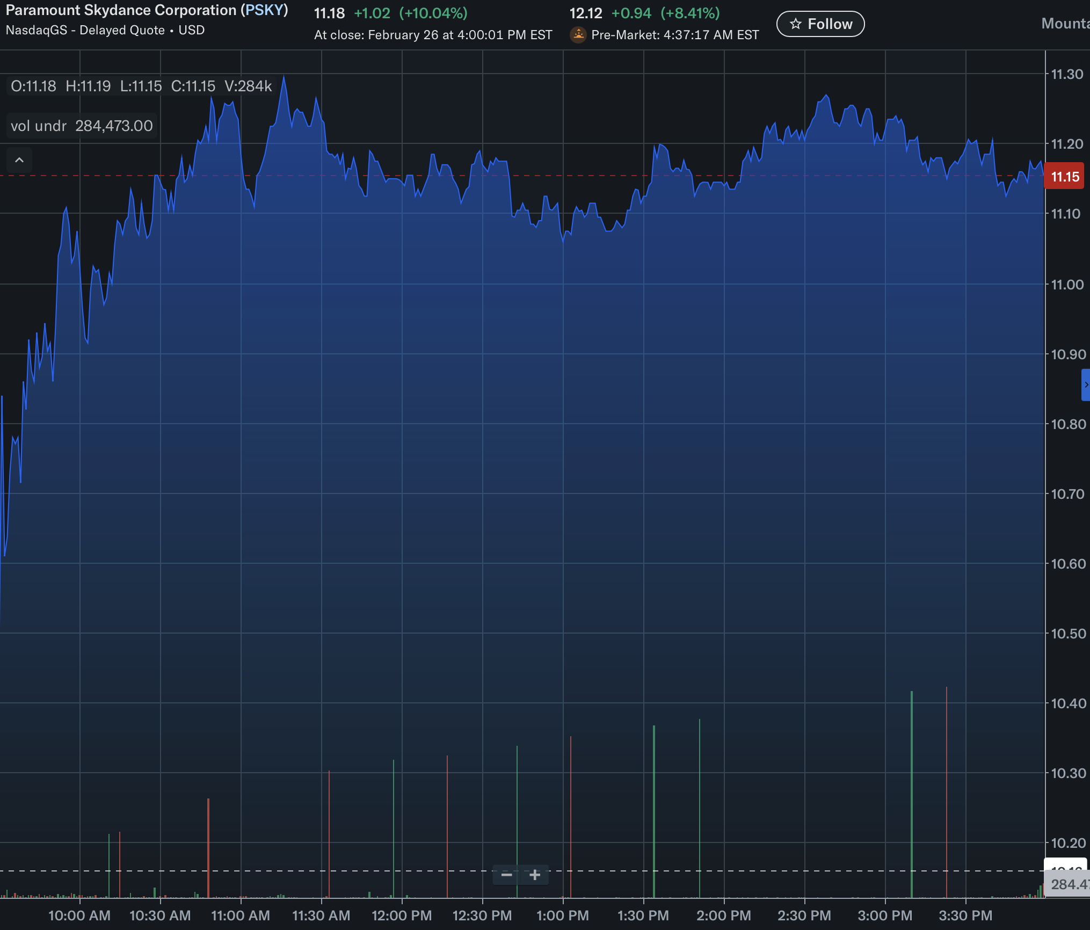1090x930 pixels.
Task: Expand the blue side panel arrow
Action: click(1086, 384)
